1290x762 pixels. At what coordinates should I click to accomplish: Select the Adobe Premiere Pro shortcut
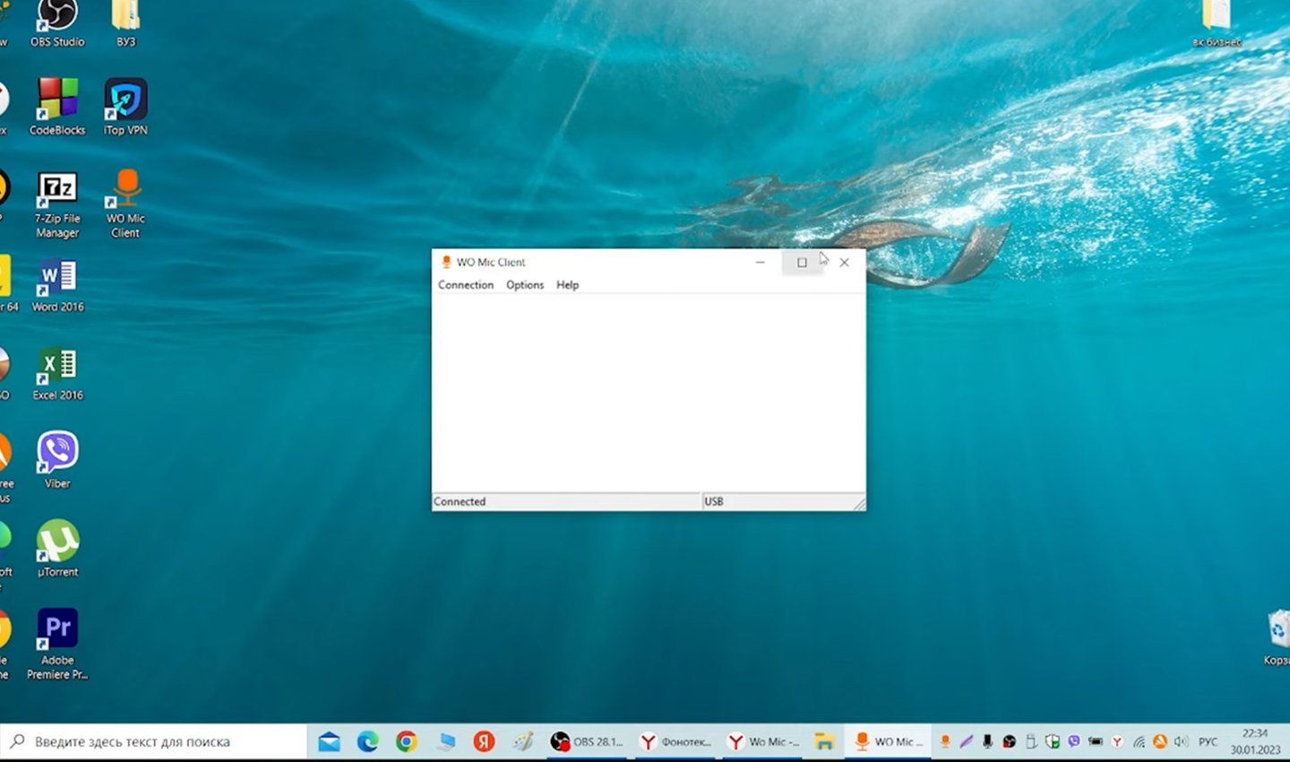[x=57, y=645]
